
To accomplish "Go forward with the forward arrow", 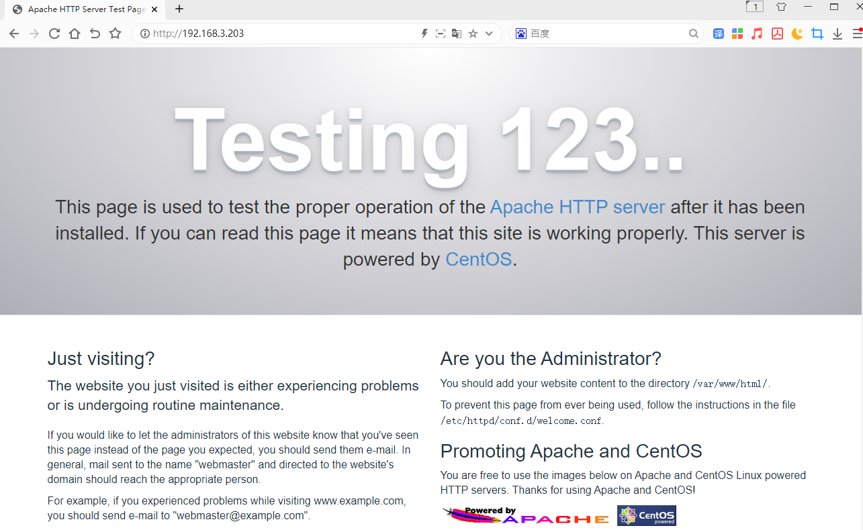I will click(34, 34).
